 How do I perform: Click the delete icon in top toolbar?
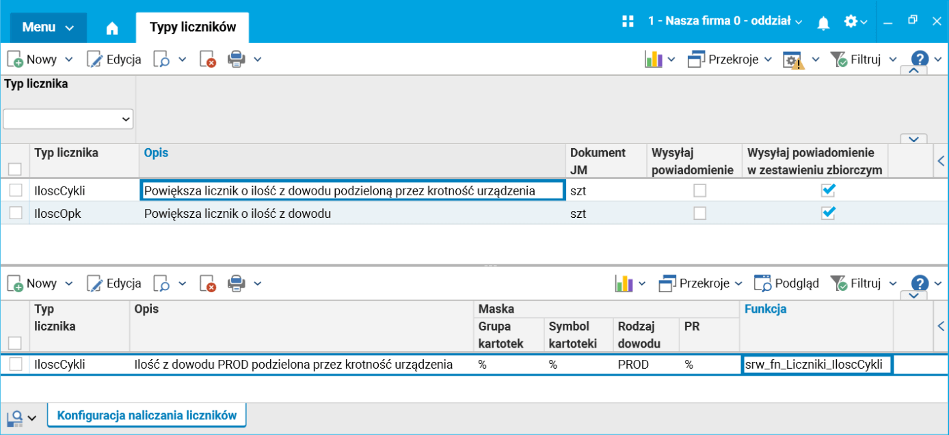(208, 59)
